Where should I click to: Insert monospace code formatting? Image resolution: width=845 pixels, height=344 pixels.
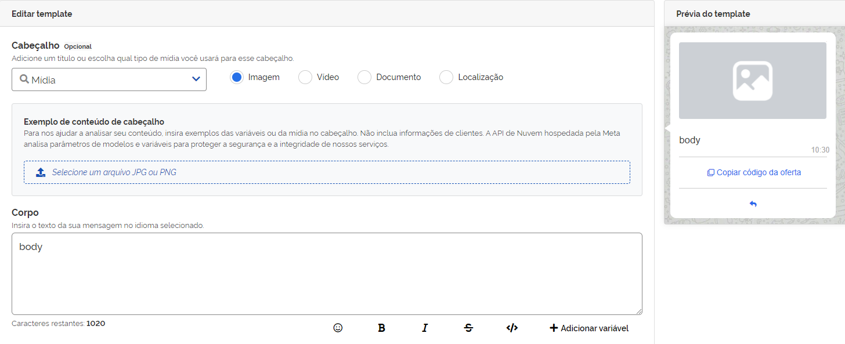[x=512, y=328]
